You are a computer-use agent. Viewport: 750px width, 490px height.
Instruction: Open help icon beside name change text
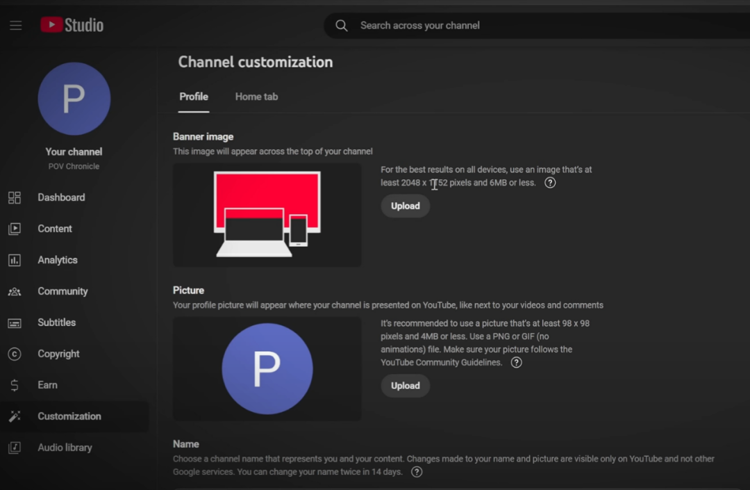[x=417, y=473]
